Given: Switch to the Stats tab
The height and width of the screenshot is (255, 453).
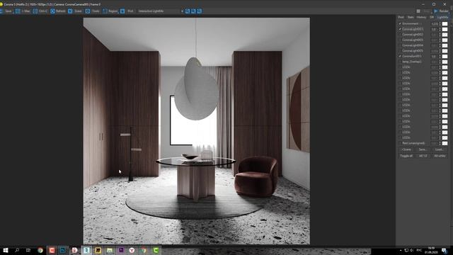Looking at the screenshot, I should pos(411,17).
